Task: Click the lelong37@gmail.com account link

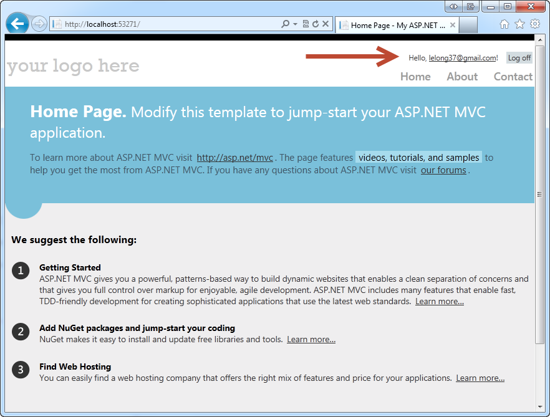Action: [x=462, y=58]
